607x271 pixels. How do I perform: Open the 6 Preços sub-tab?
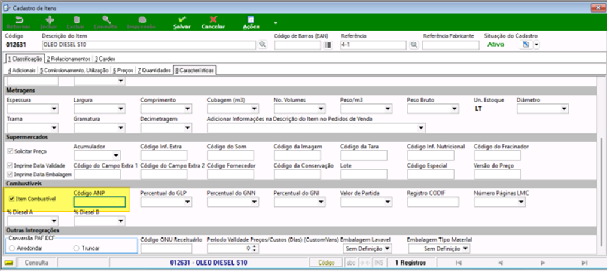123,71
